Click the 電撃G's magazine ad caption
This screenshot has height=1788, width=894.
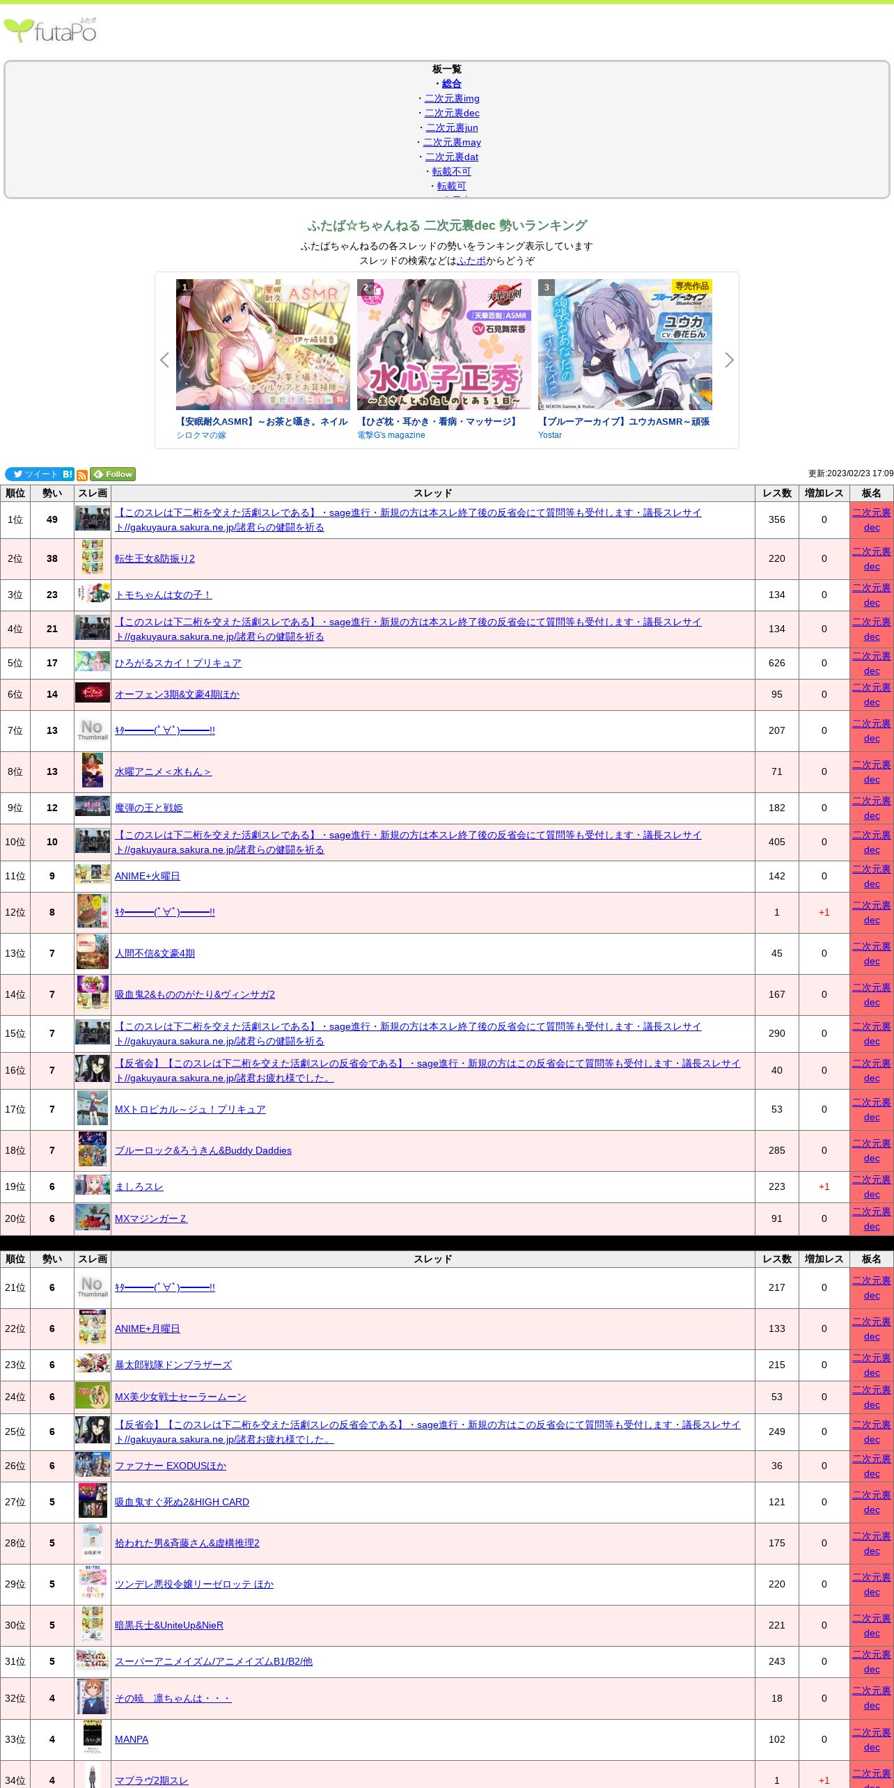pos(391,435)
